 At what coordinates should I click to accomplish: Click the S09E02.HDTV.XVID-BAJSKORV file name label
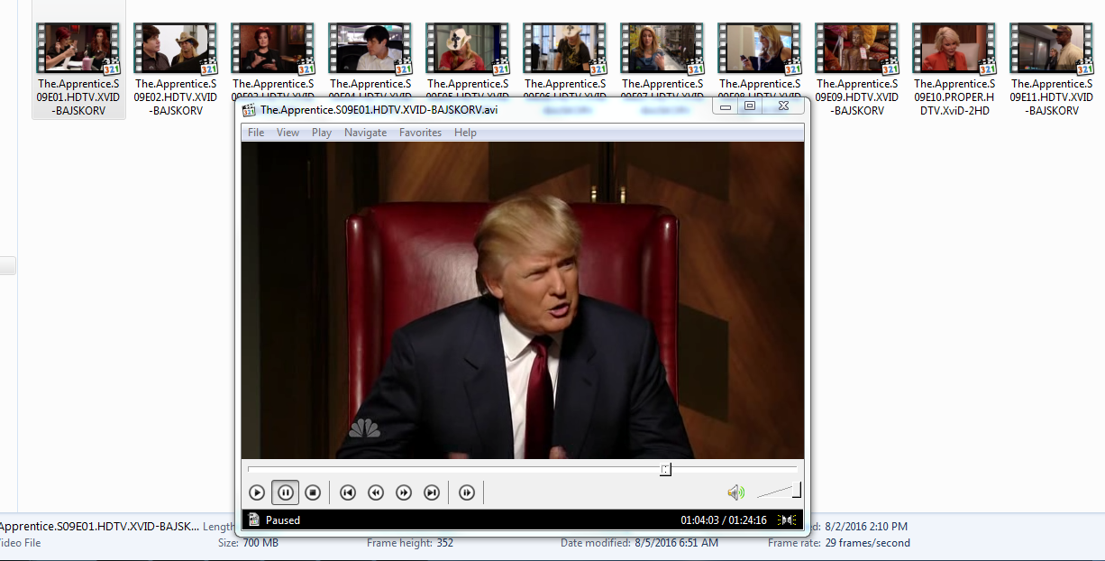tap(176, 97)
